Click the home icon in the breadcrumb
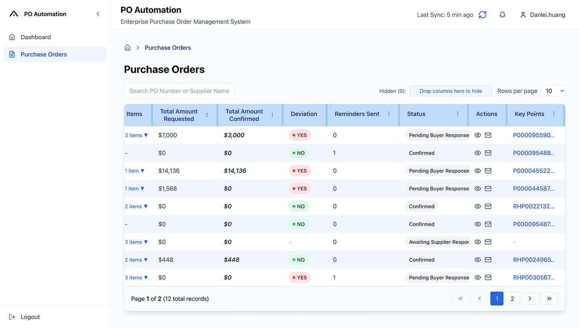This screenshot has width=579, height=328. (127, 47)
